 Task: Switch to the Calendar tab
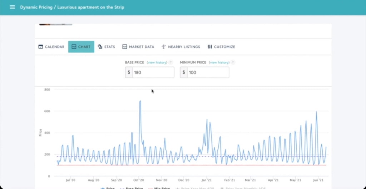51,47
